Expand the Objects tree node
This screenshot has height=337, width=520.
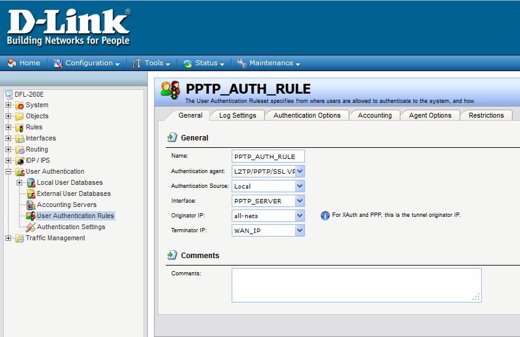pyautogui.click(x=8, y=116)
